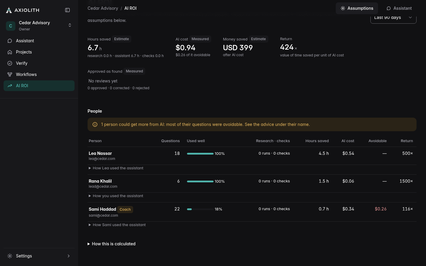The height and width of the screenshot is (266, 426).
Task: Click Rana Khalil's used well bar
Action: pos(200,181)
